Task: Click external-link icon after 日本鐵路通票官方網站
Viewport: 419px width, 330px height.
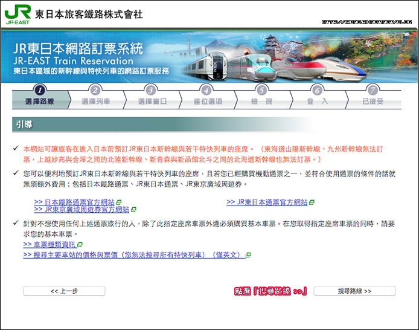Action: click(x=119, y=202)
